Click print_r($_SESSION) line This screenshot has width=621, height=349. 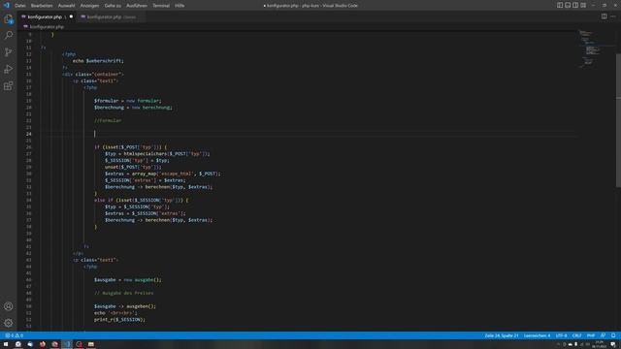119,320
